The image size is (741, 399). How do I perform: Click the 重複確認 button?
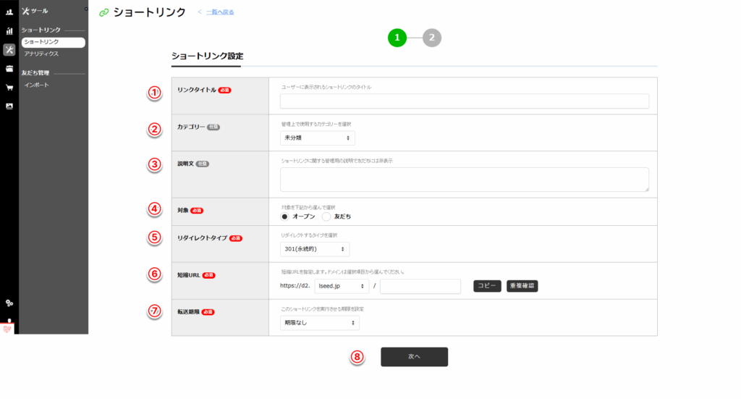[x=522, y=286]
